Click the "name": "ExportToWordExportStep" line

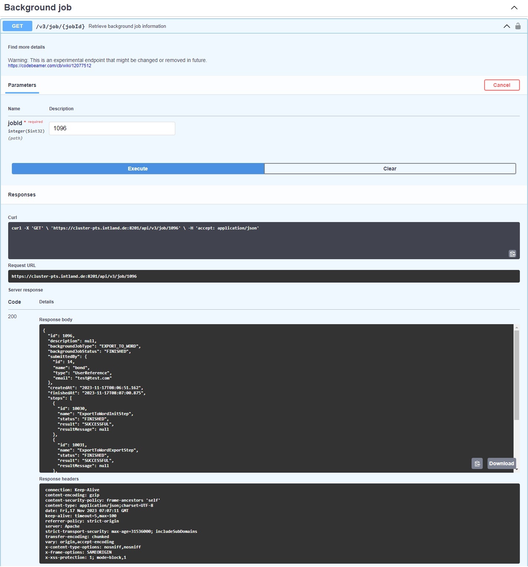98,450
